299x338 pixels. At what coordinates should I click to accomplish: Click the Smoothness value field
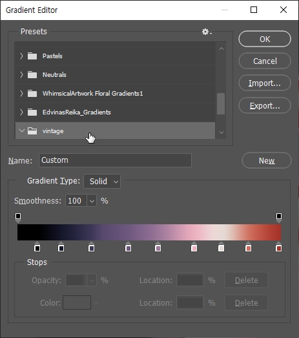tap(76, 201)
